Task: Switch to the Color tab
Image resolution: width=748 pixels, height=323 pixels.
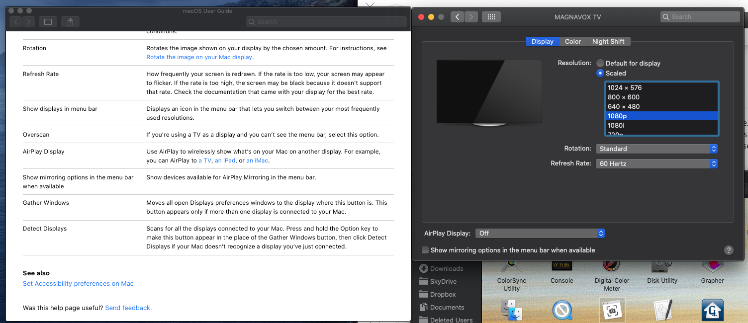Action: tap(573, 41)
